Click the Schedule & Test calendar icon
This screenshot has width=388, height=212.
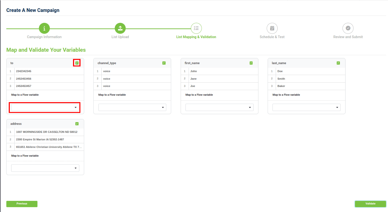[272, 28]
